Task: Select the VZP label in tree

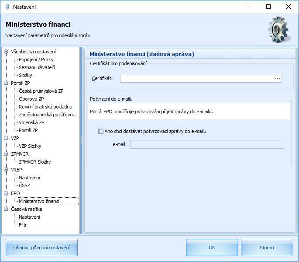Action: pyautogui.click(x=15, y=138)
